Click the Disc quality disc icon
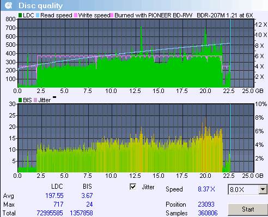268x217 pixels. 8,5
